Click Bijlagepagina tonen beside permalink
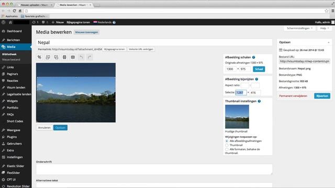This screenshot has width=335, height=188. click(x=114, y=49)
